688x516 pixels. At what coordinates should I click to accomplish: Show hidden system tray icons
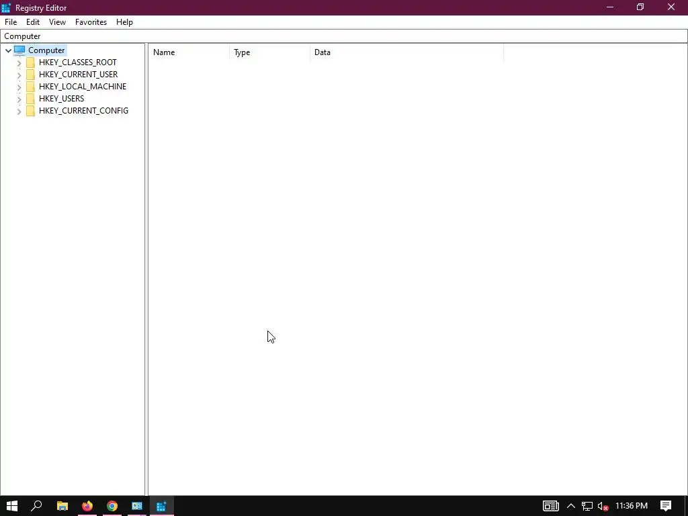(x=571, y=506)
